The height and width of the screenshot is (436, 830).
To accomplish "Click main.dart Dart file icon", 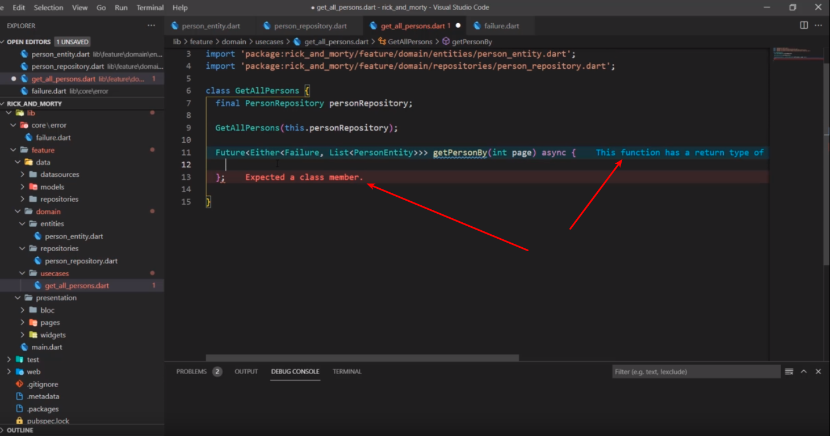I will [24, 347].
